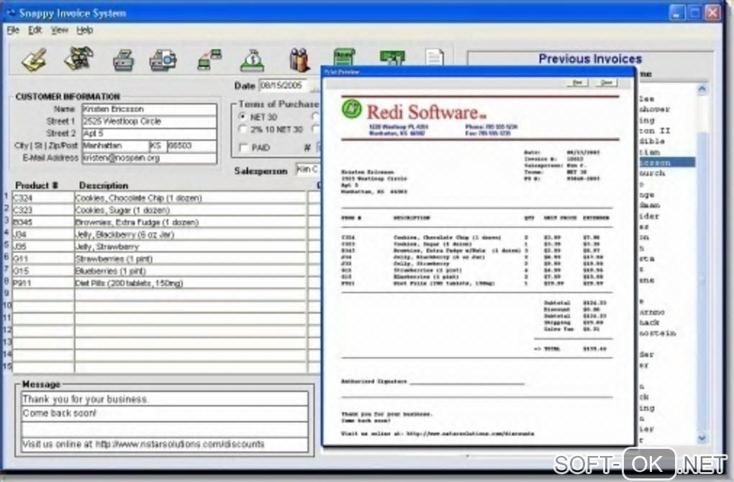This screenshot has height=482, width=734.
Task: Click the pencil-and-notepad new invoice icon
Action: coord(34,59)
